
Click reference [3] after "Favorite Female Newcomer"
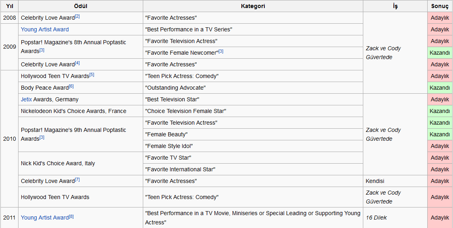pyautogui.click(x=221, y=51)
